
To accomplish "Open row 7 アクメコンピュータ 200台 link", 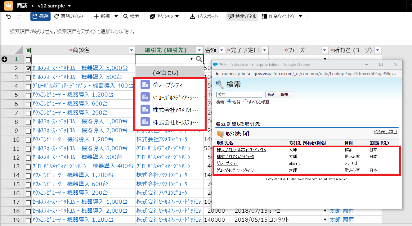I will coord(70,113).
